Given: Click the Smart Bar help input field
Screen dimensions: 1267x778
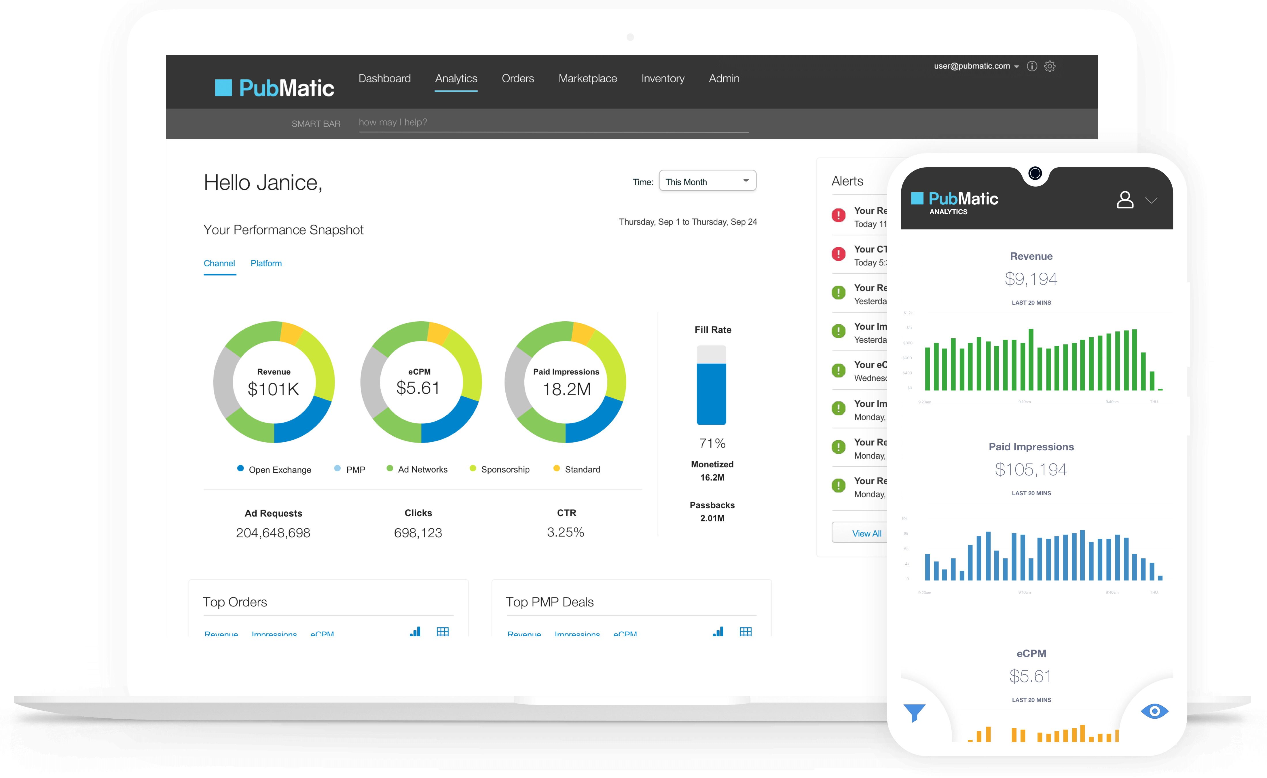Looking at the screenshot, I should [x=553, y=122].
